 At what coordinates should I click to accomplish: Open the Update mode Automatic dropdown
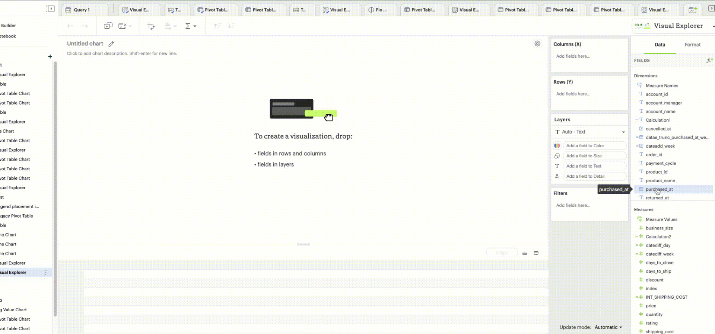[x=608, y=327]
